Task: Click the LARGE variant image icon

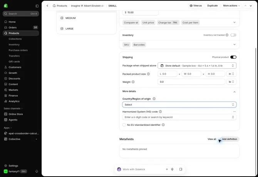Action: pyautogui.click(x=62, y=28)
